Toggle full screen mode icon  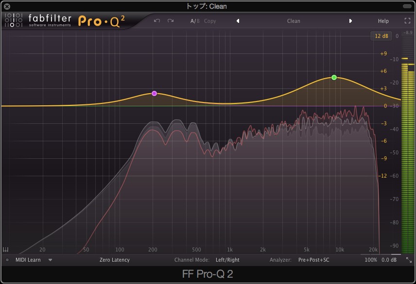(x=408, y=21)
